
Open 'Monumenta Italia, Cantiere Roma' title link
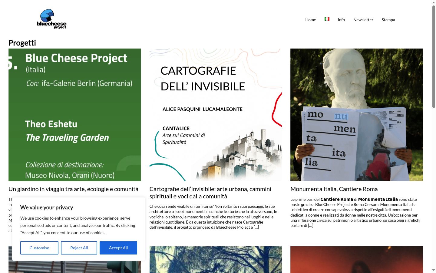(334, 189)
